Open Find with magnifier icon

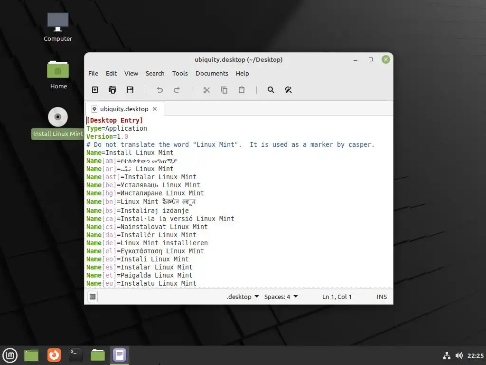(x=271, y=90)
